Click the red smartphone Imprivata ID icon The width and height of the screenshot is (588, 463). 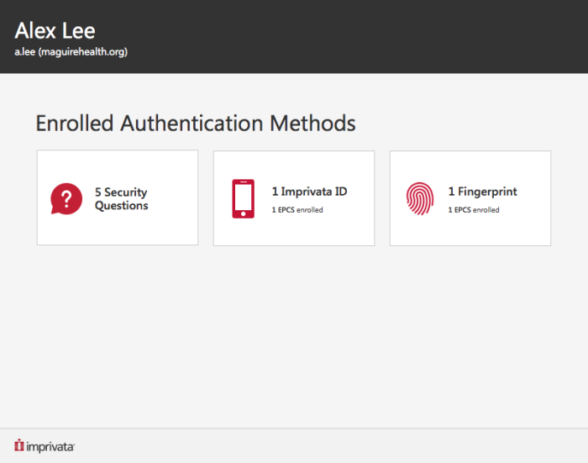point(243,198)
